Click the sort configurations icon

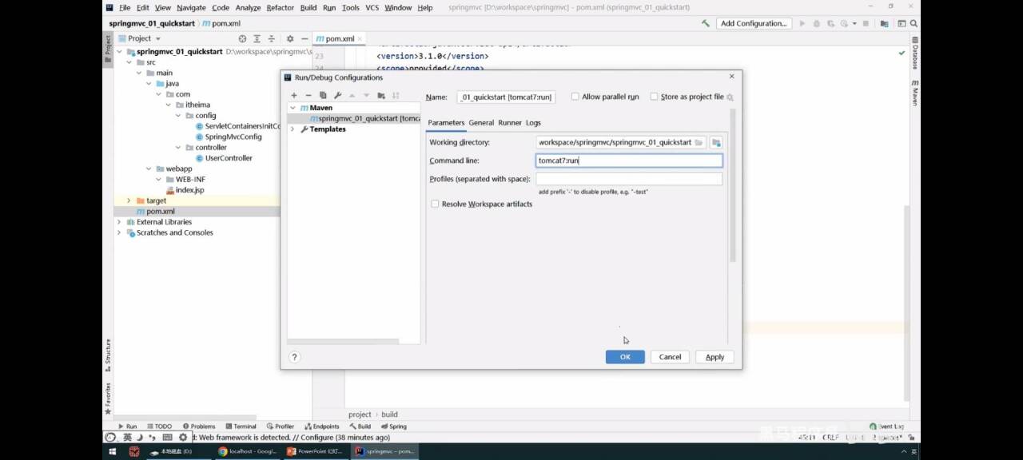tap(396, 95)
